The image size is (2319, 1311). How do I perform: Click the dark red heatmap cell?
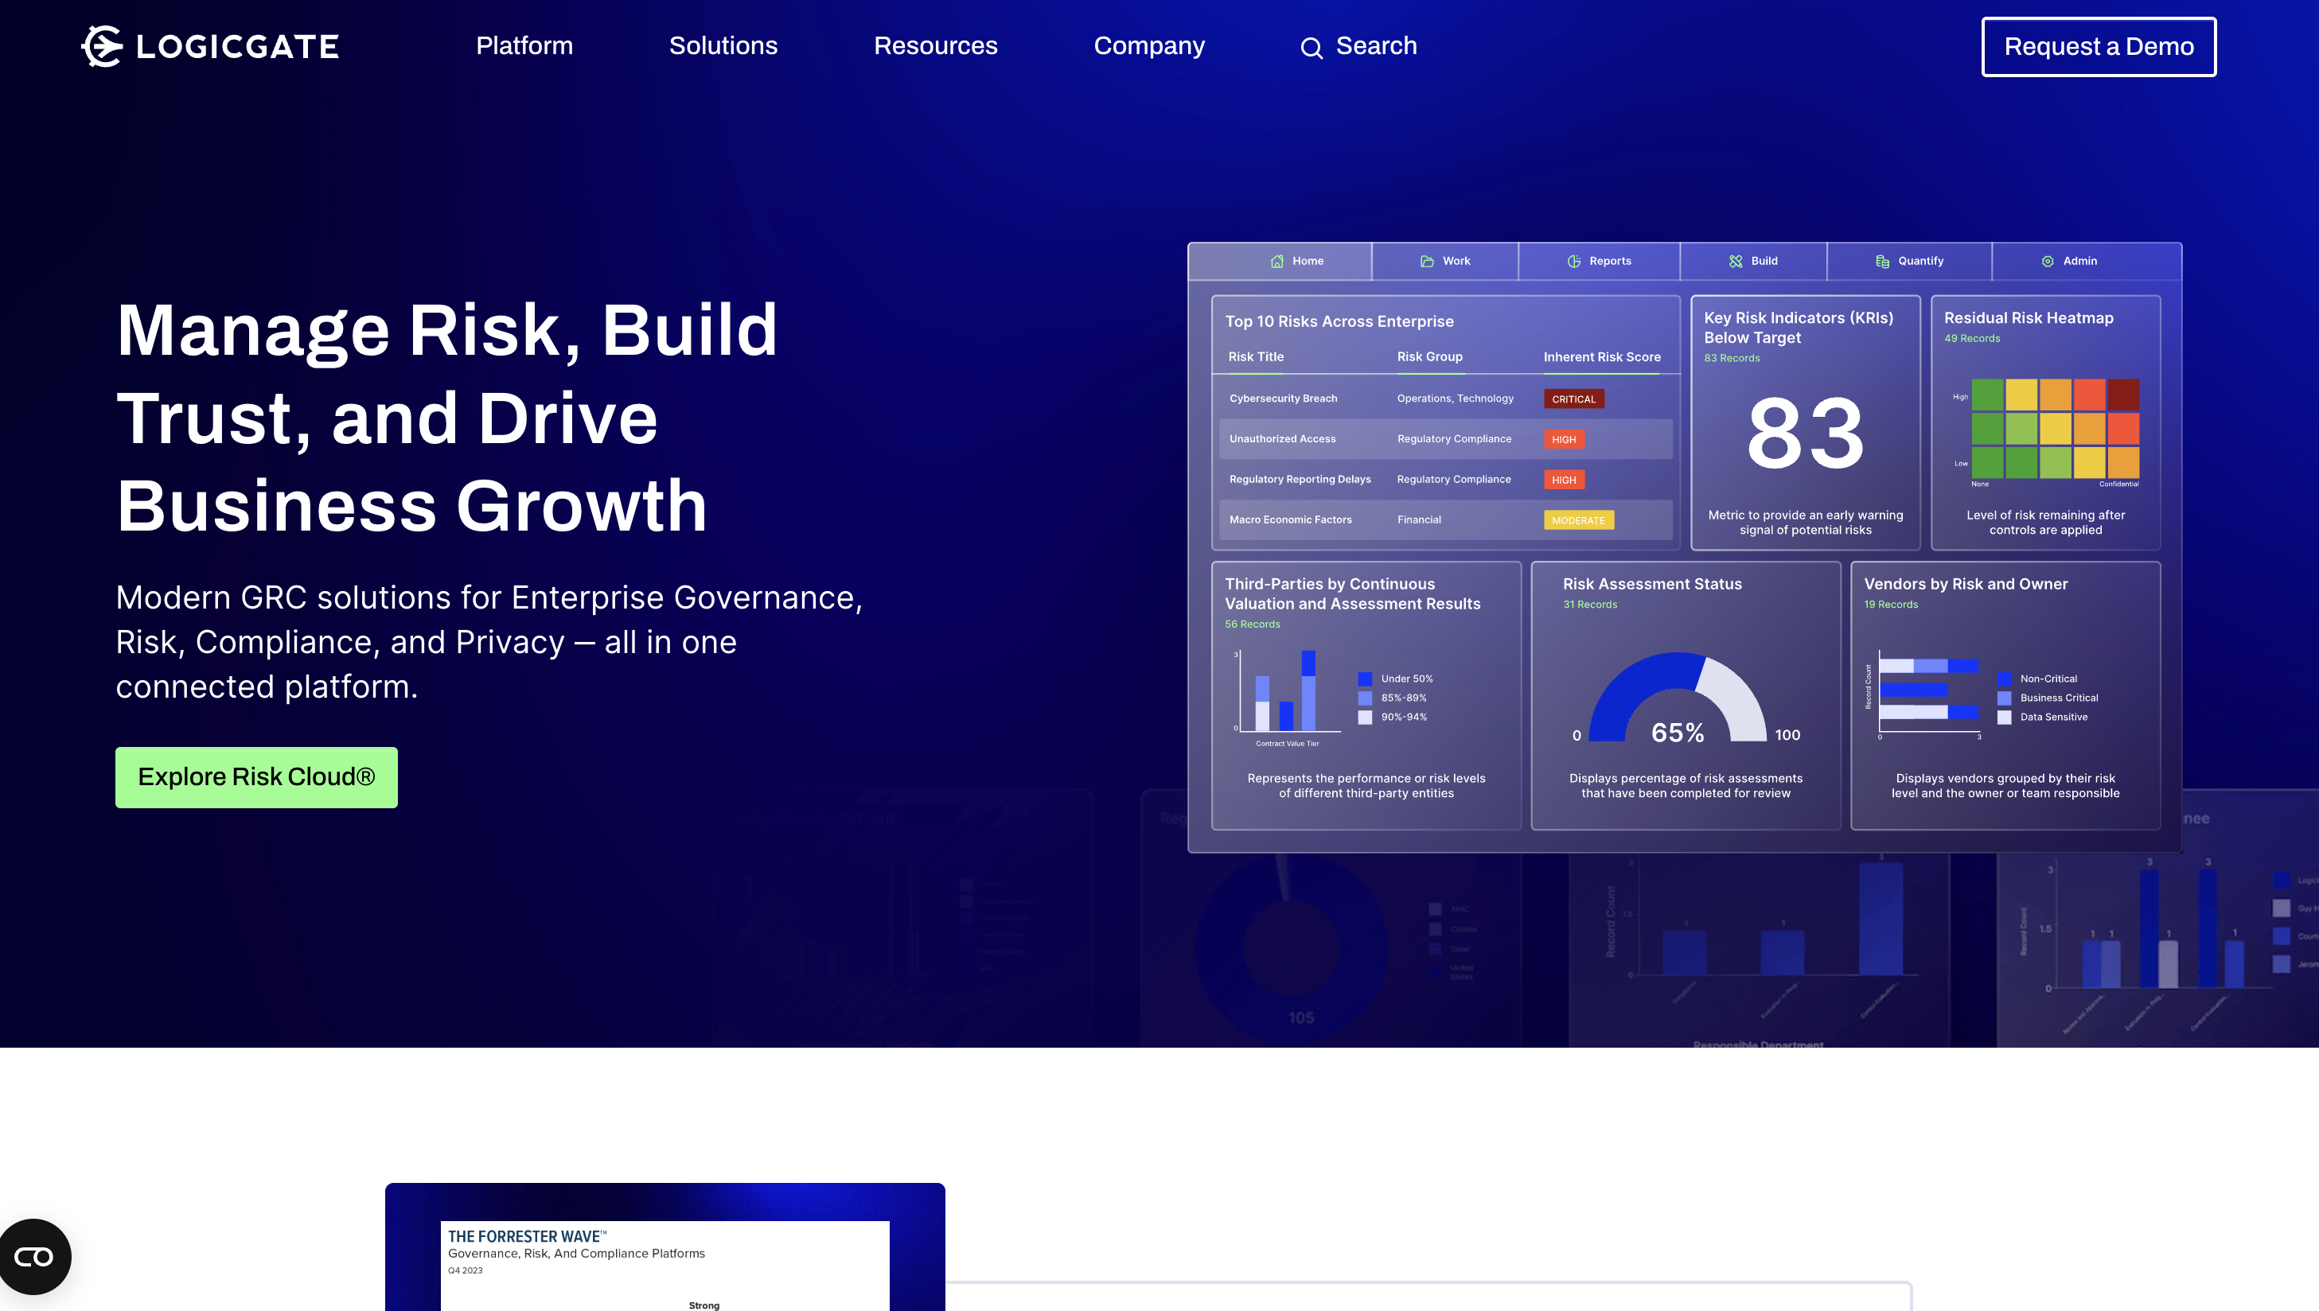coord(2122,395)
